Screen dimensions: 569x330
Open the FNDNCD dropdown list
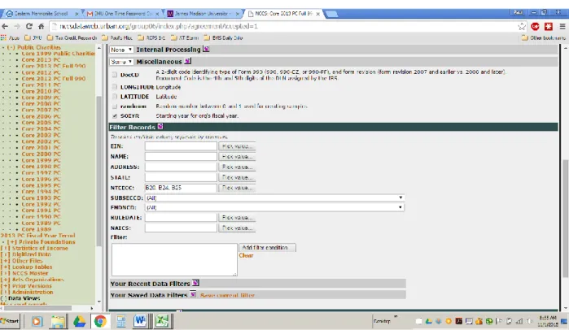[x=274, y=207]
